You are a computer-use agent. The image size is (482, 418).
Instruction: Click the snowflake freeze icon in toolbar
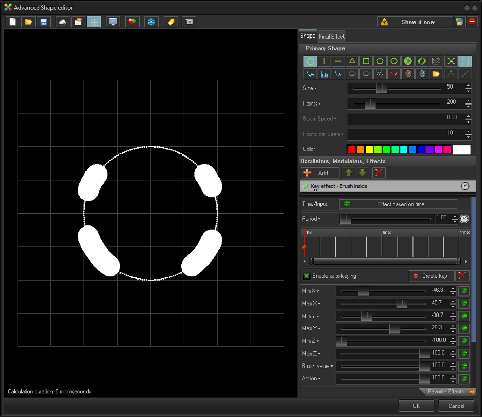pos(151,22)
